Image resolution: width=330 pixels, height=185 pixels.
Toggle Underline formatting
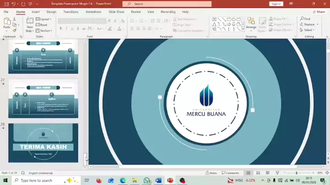(72, 28)
